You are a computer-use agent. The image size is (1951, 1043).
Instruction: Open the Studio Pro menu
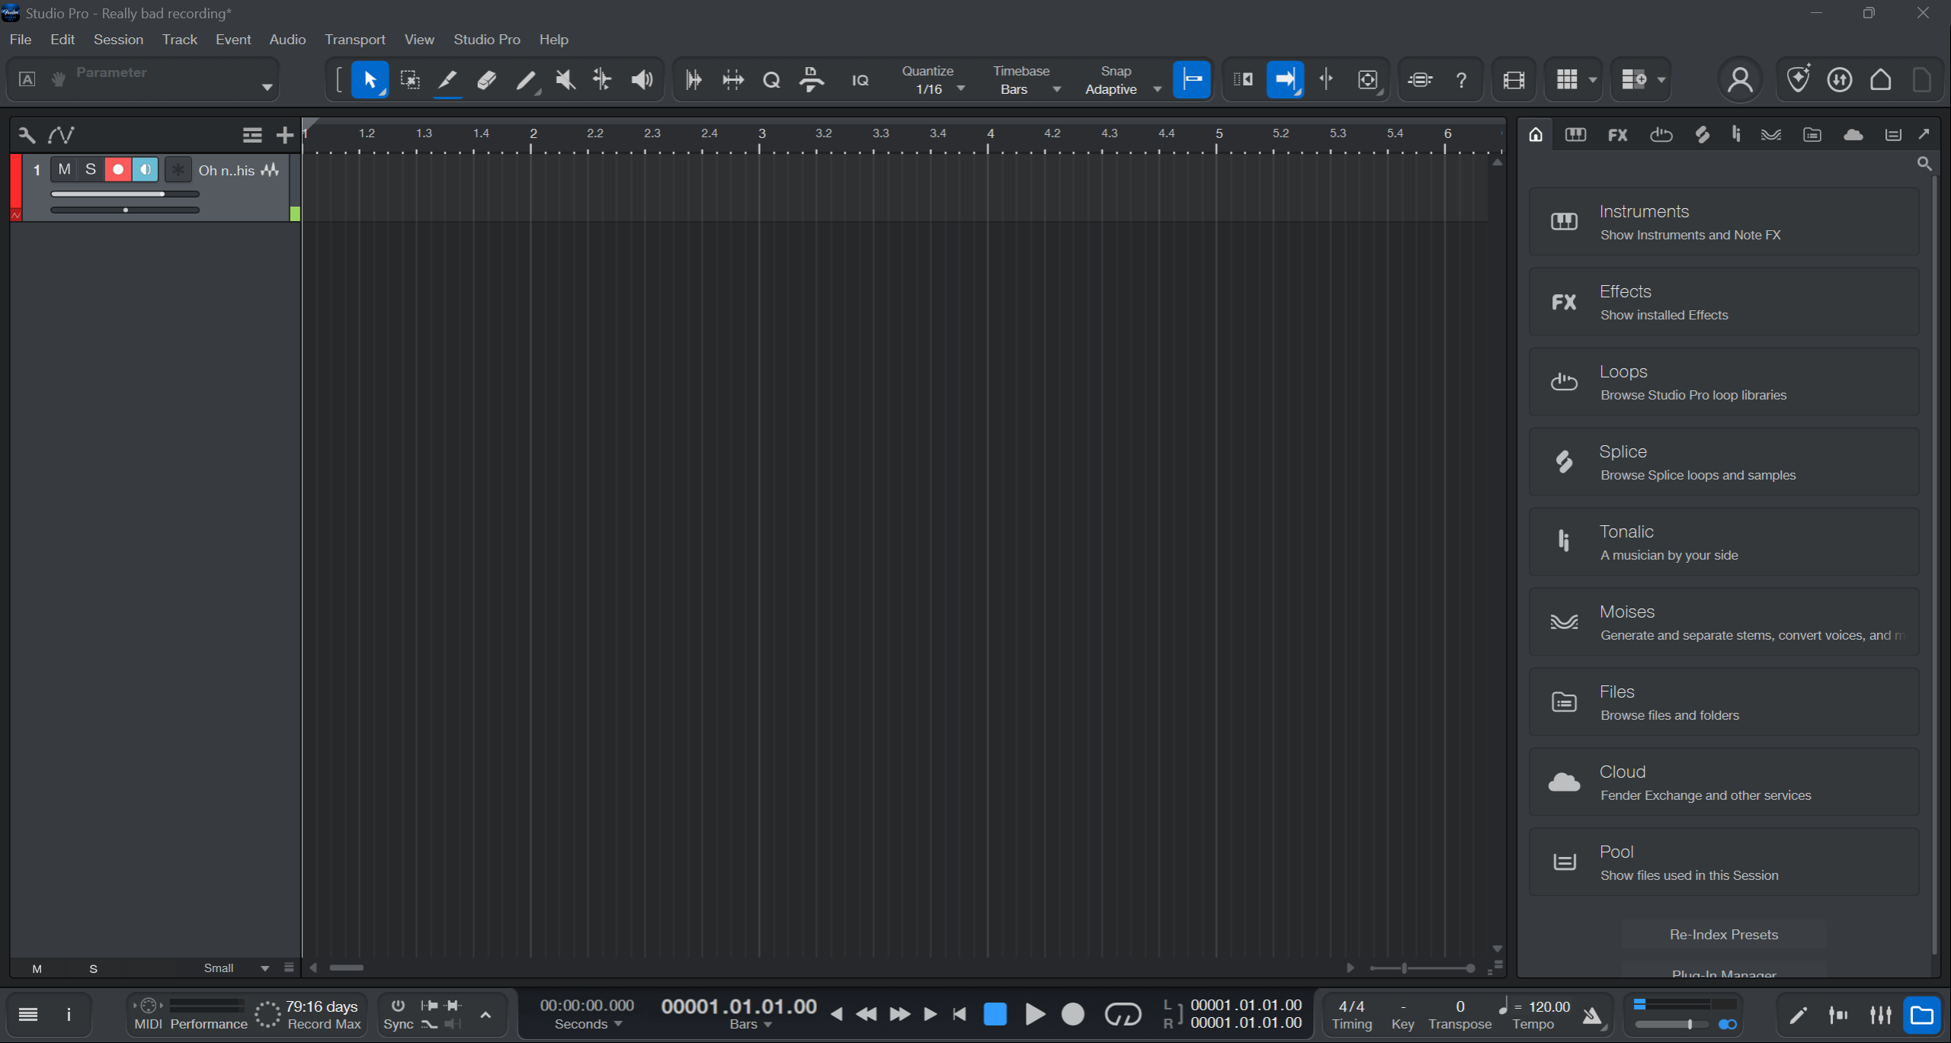[486, 40]
